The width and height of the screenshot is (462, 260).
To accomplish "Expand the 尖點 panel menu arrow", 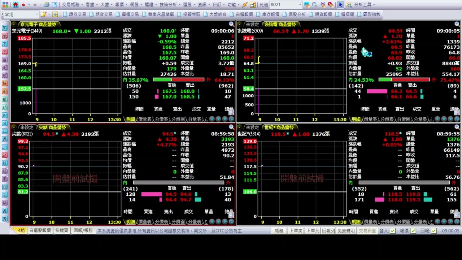I will click(14, 127).
